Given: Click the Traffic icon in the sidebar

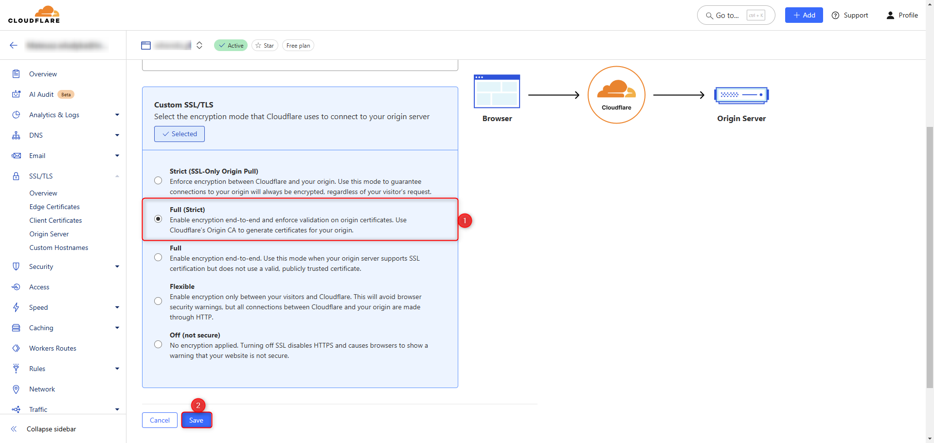Looking at the screenshot, I should coord(16,409).
